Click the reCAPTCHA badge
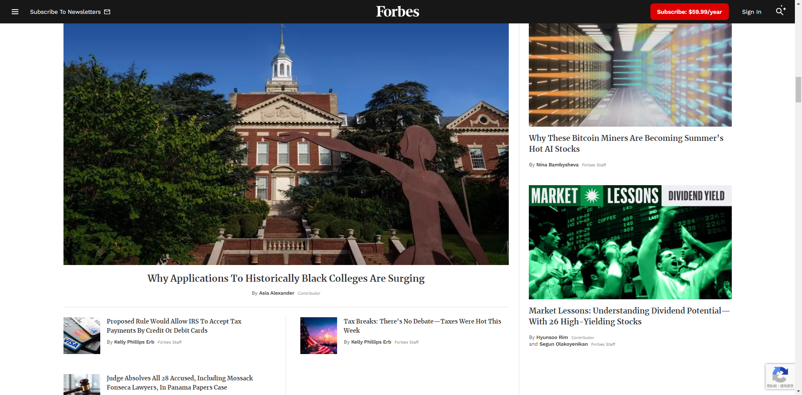 (780, 377)
